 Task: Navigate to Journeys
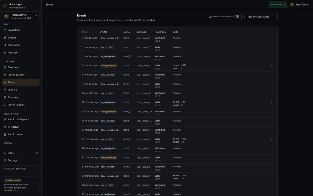tap(21, 97)
